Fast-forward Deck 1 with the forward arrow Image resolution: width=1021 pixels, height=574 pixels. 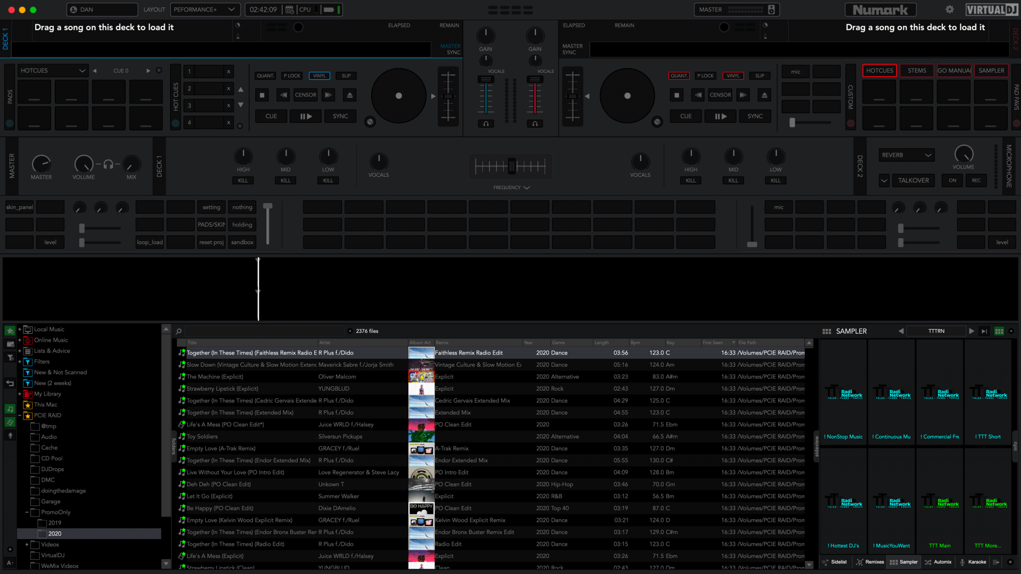[328, 95]
